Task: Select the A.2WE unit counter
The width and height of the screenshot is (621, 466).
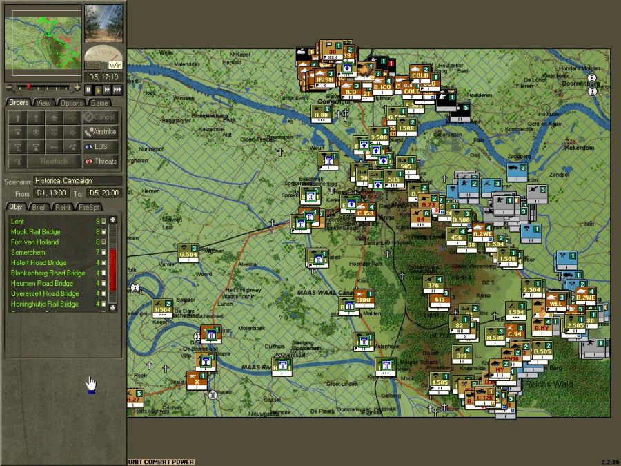Action: pyautogui.click(x=482, y=232)
